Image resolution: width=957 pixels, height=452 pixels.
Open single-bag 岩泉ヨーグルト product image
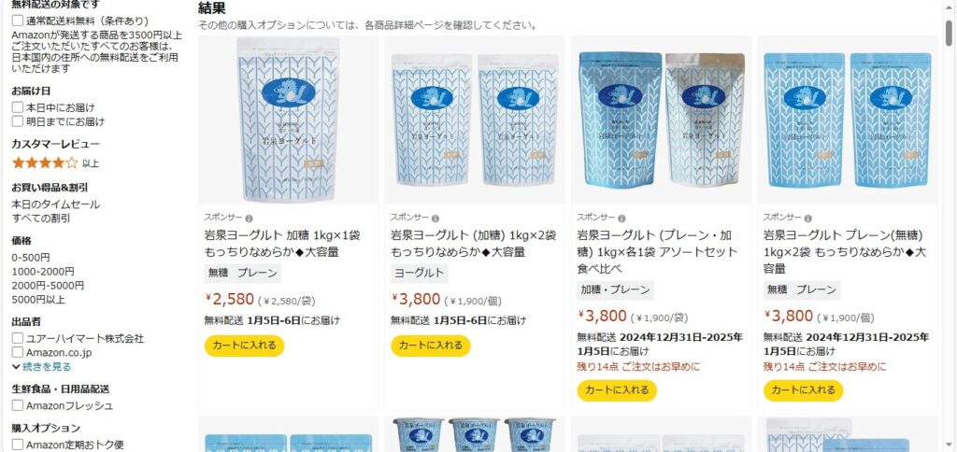[x=288, y=120]
